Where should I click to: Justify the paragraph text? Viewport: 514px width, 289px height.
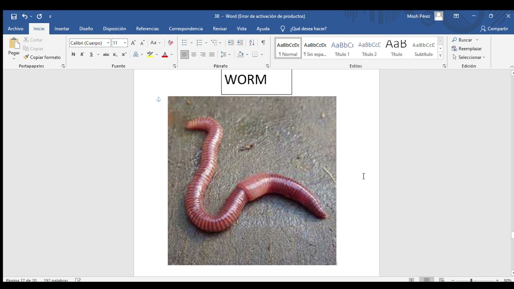pos(212,55)
